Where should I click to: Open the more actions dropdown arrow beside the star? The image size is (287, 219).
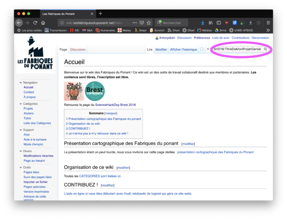pyautogui.click(x=208, y=49)
